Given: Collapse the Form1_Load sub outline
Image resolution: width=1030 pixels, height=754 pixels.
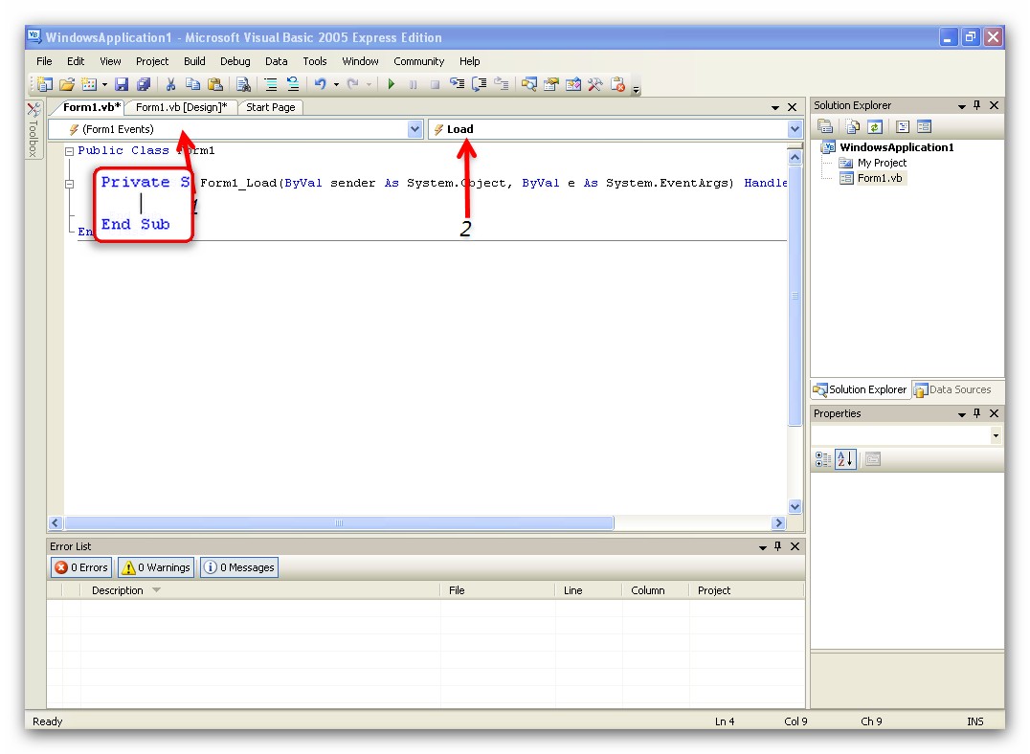Looking at the screenshot, I should 69,184.
